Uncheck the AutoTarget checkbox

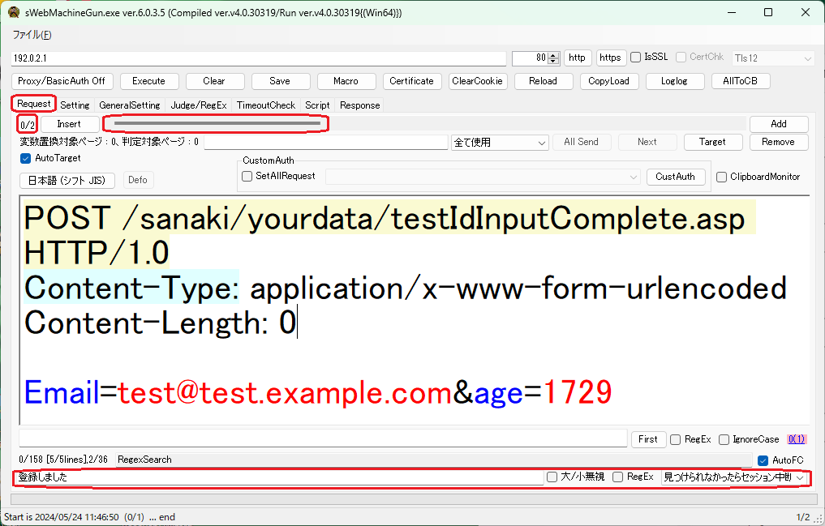pyautogui.click(x=25, y=158)
